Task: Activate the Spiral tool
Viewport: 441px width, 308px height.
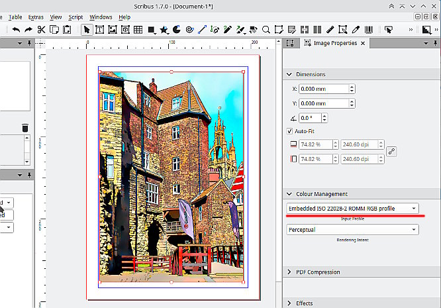Action: (x=189, y=30)
